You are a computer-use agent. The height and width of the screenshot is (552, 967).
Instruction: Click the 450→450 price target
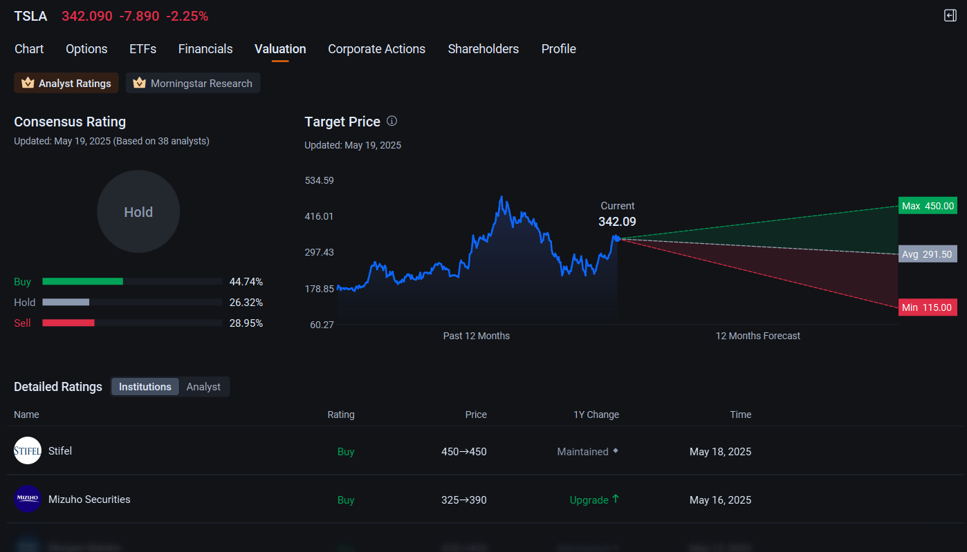tap(464, 451)
